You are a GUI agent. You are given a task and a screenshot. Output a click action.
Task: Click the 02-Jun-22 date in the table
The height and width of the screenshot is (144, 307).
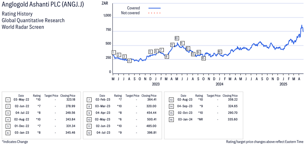click(21, 106)
